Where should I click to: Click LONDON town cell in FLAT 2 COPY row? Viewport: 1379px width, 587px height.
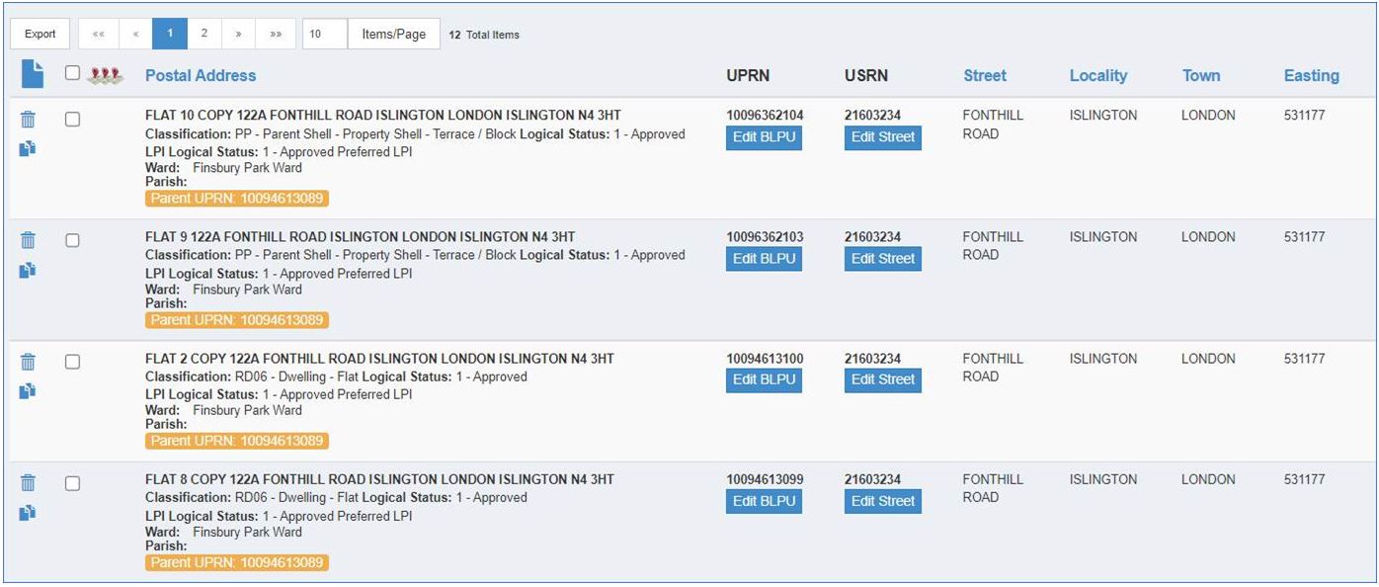point(1208,359)
